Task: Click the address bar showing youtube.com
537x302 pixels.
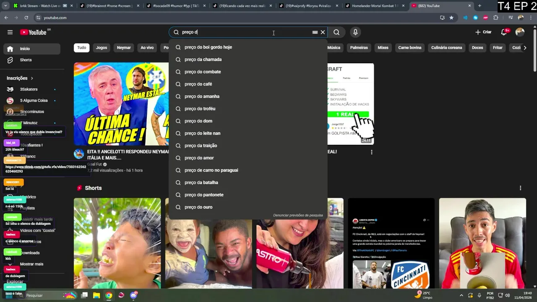Action: (235, 18)
